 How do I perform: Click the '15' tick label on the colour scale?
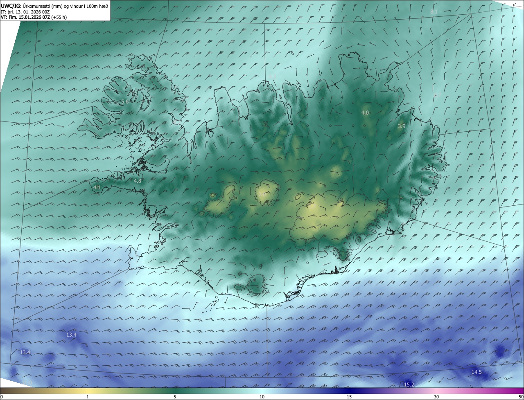click(x=349, y=397)
